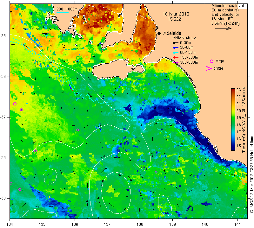Image resolution: width=254 pixels, height=228 pixels.
Task: Click the Altimetric sealevel heading text
Action: [x=227, y=6]
